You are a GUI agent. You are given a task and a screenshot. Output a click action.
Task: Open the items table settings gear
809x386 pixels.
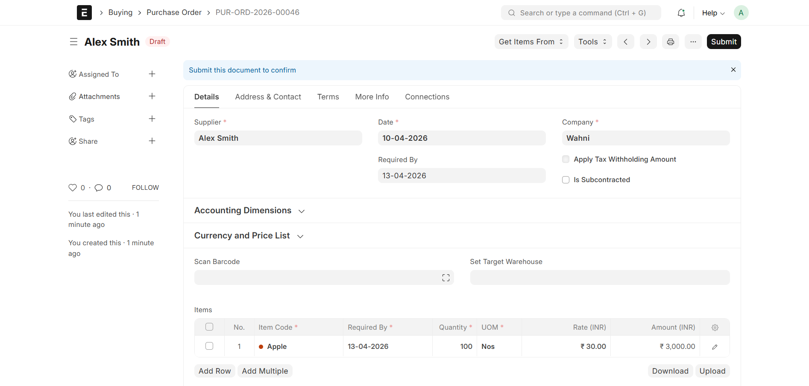715,328
